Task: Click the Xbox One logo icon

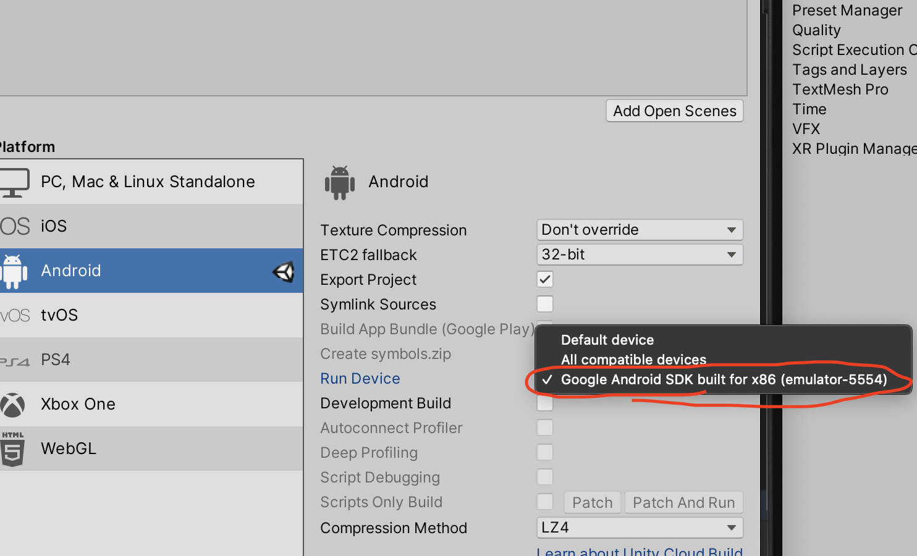Action: (x=12, y=405)
